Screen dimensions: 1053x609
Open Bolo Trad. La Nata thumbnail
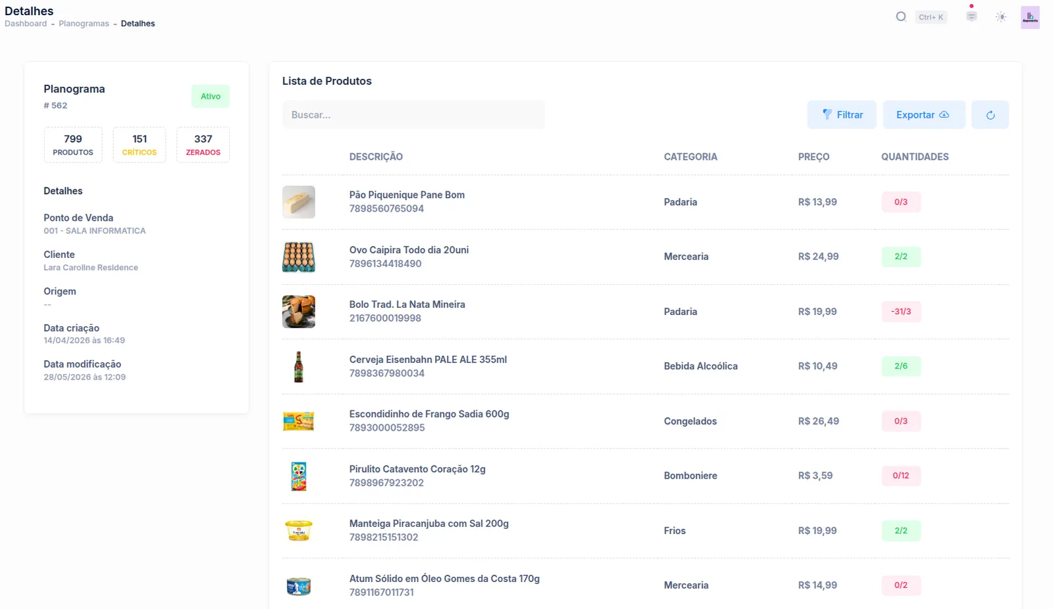(299, 312)
